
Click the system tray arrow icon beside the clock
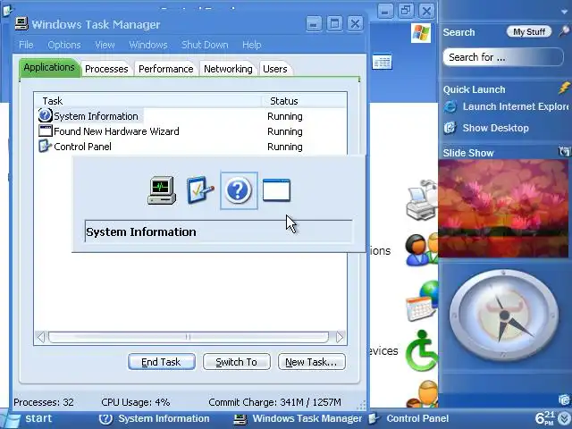click(x=566, y=419)
